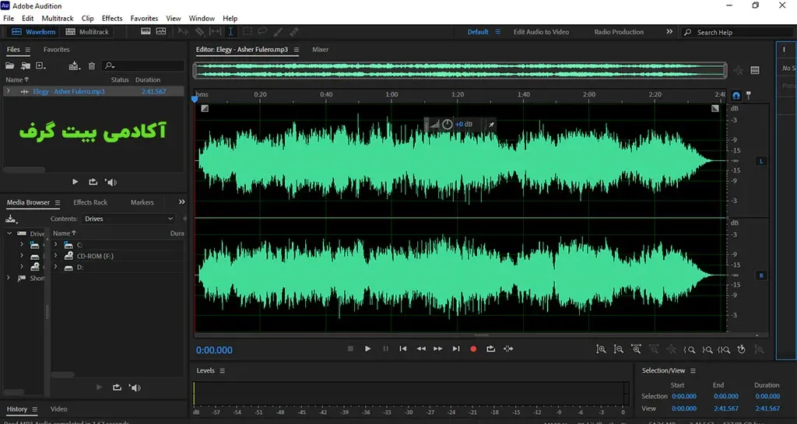
Task: Switch to the Markers tab
Action: coord(142,202)
